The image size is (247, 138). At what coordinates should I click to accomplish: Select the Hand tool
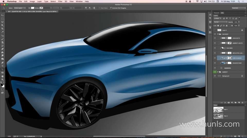pyautogui.click(x=3, y=76)
